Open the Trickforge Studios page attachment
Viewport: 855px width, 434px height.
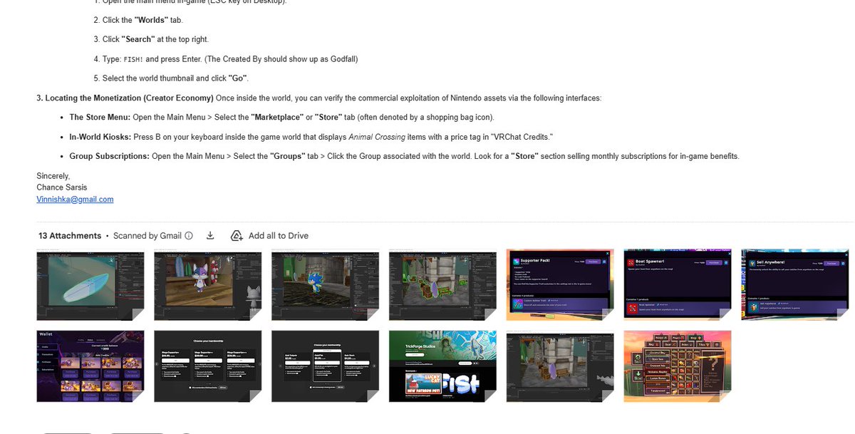442,366
